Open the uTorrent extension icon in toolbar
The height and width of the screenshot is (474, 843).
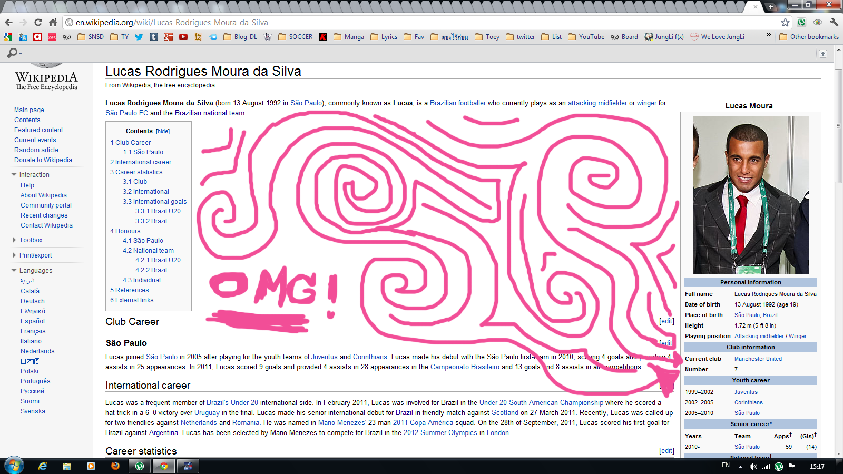[x=801, y=23]
